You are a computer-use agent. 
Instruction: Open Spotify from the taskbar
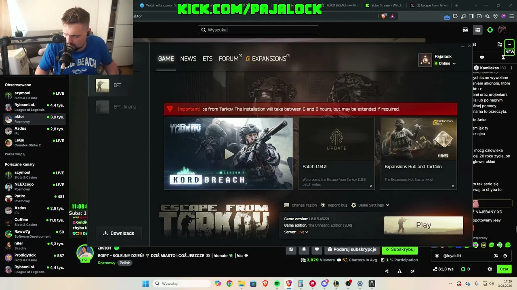click(x=277, y=284)
